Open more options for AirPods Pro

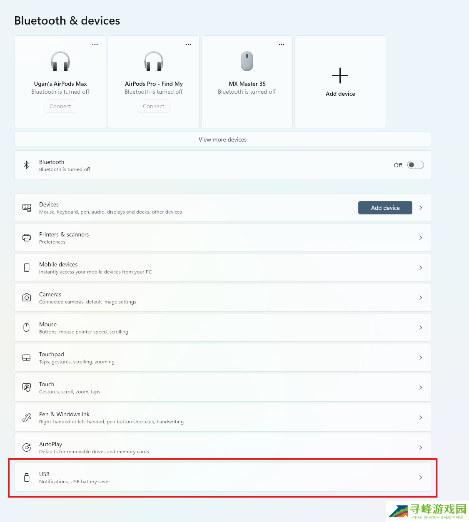click(x=188, y=45)
